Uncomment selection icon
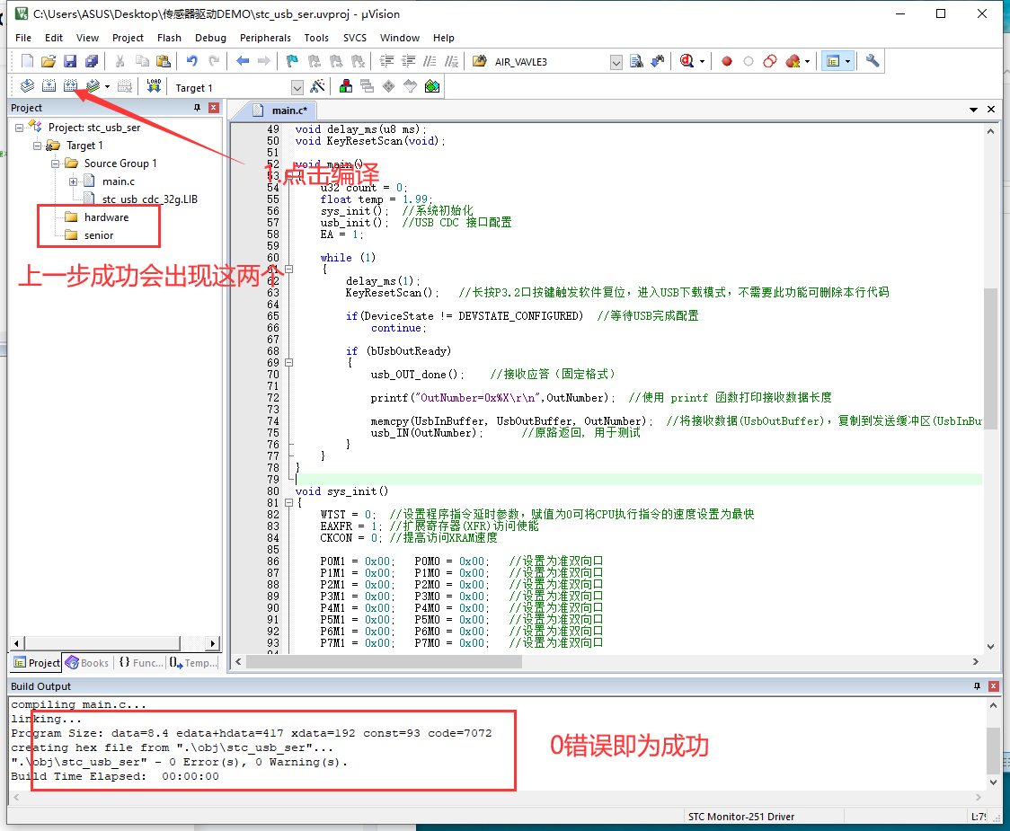1010x831 pixels. click(x=452, y=61)
